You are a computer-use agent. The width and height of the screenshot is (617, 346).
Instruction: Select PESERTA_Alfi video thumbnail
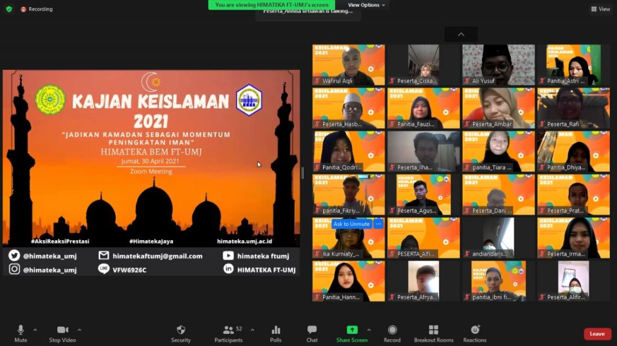point(424,238)
